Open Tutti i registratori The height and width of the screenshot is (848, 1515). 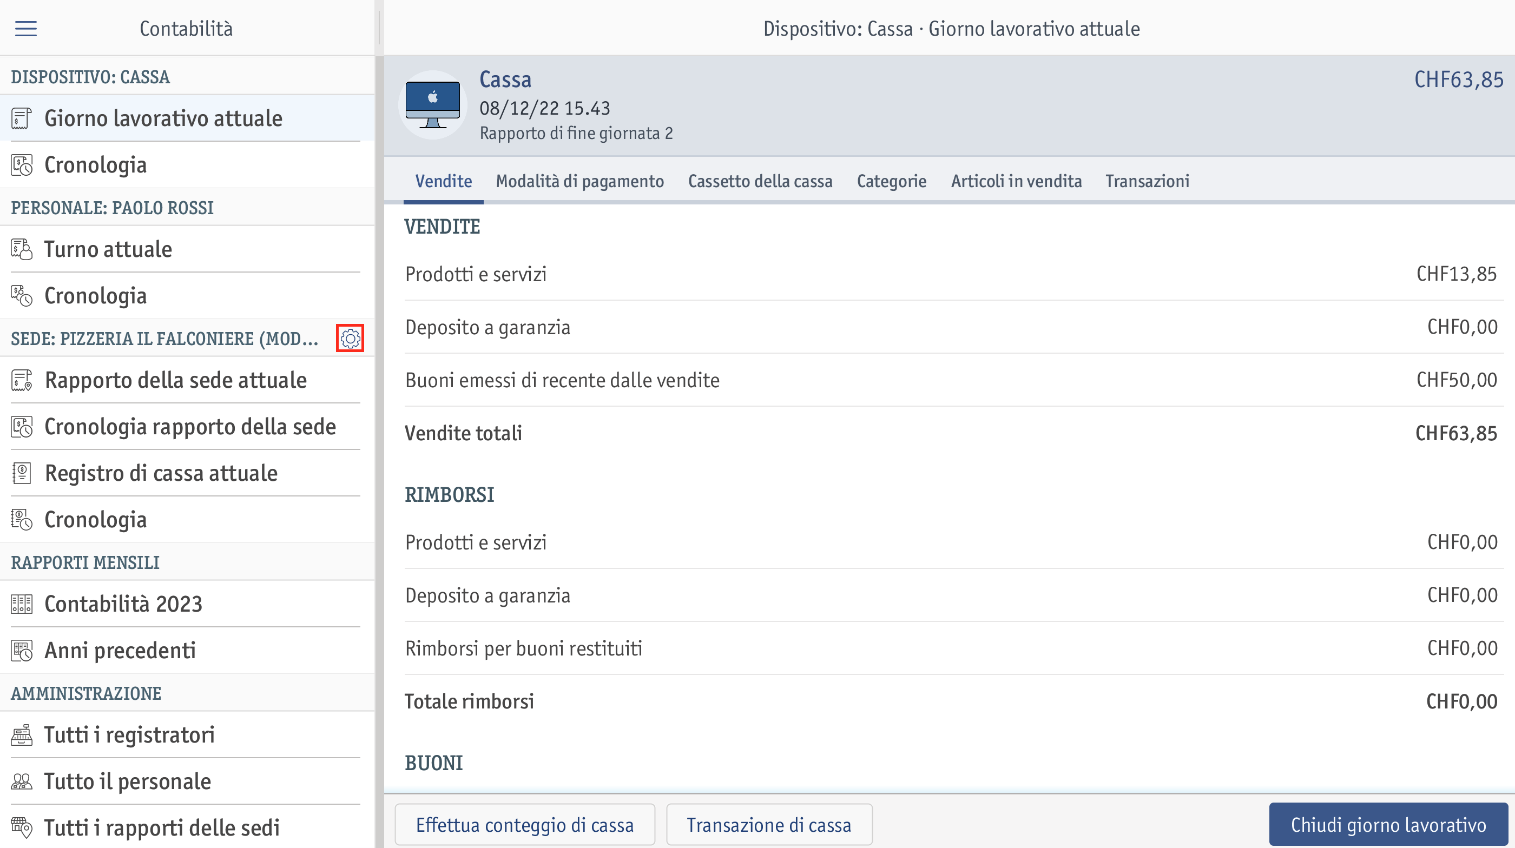(187, 735)
